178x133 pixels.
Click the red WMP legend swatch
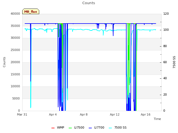tap(53, 128)
